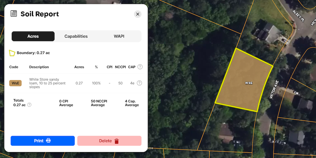316x158 pixels.
Task: Open the WAPI tab
Action: [x=119, y=36]
